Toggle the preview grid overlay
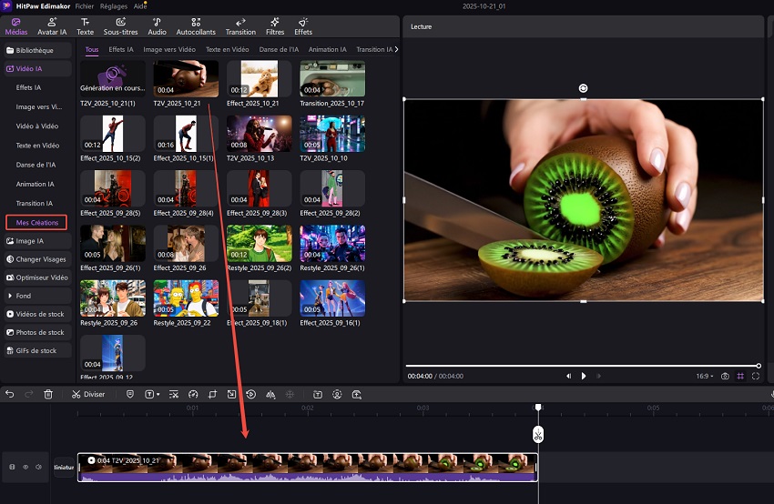 point(740,376)
